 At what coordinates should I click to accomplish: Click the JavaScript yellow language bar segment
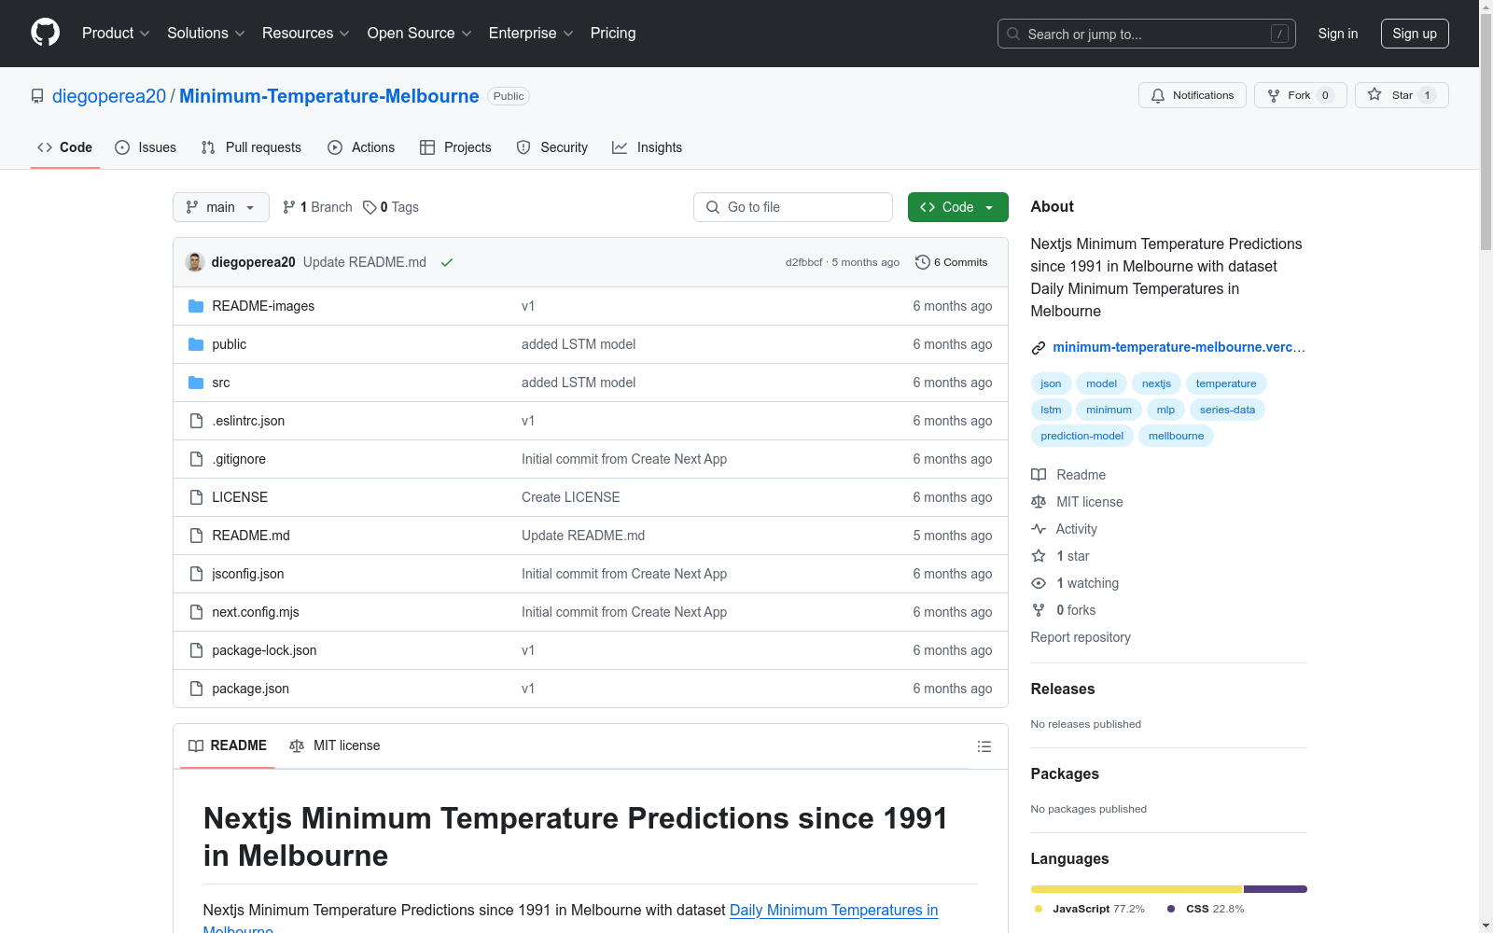(1137, 889)
